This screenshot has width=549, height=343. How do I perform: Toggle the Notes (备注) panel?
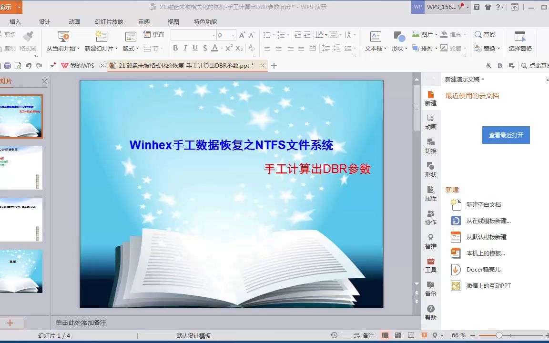(x=364, y=336)
